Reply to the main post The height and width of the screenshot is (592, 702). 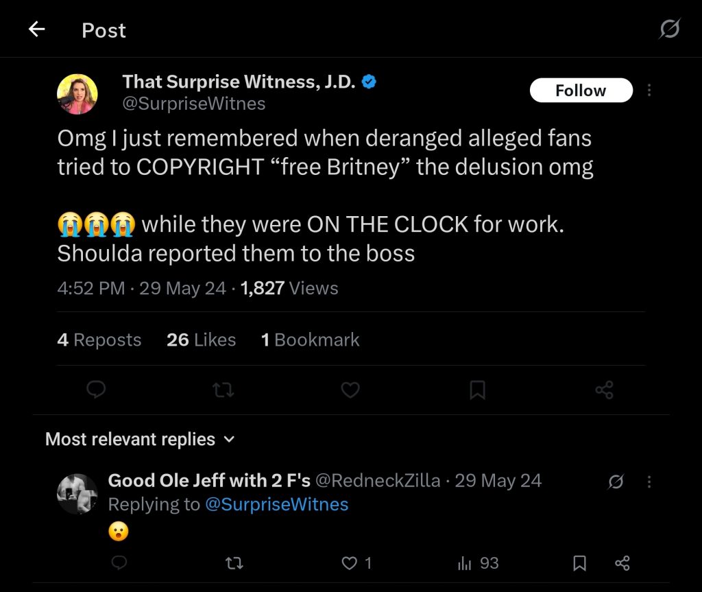[96, 390]
